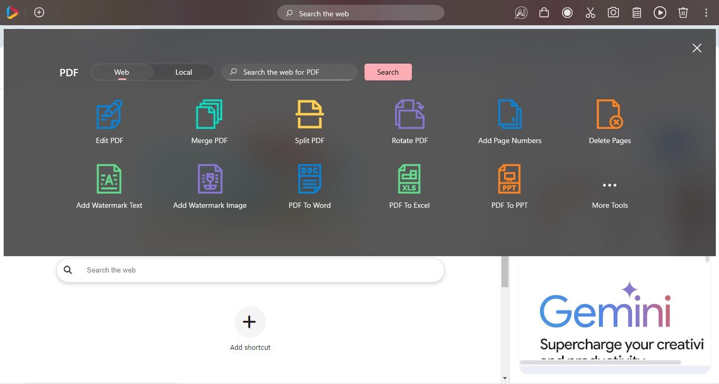Open the PDF To PPT converter

pyautogui.click(x=509, y=186)
